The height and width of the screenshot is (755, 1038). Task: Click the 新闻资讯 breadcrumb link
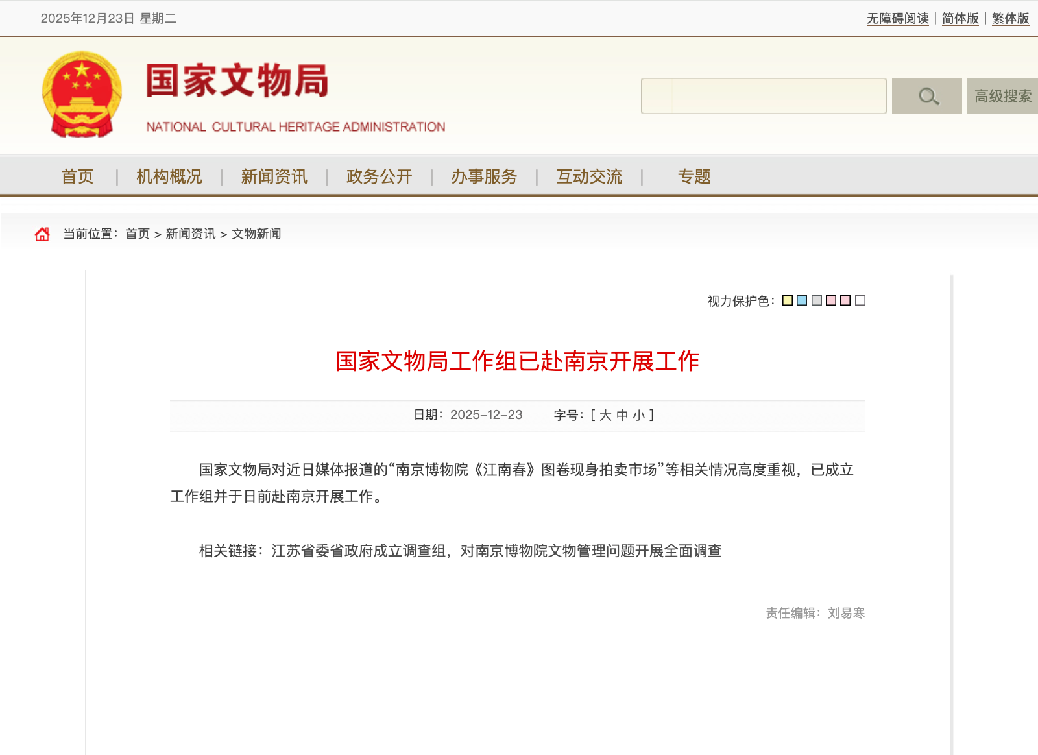pos(189,234)
